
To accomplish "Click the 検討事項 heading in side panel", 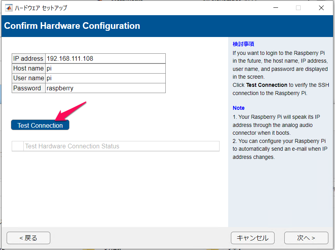I will pyautogui.click(x=243, y=44).
